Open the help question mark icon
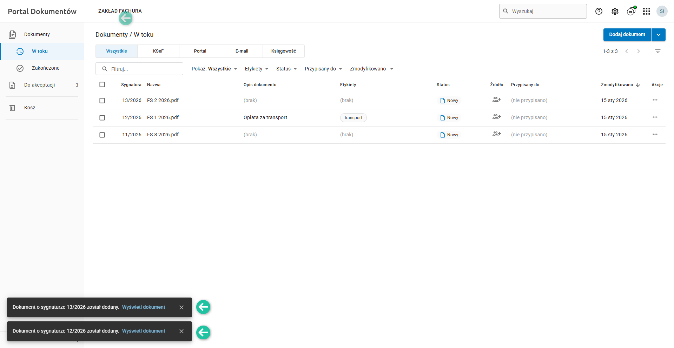The width and height of the screenshot is (674, 348). [x=599, y=11]
